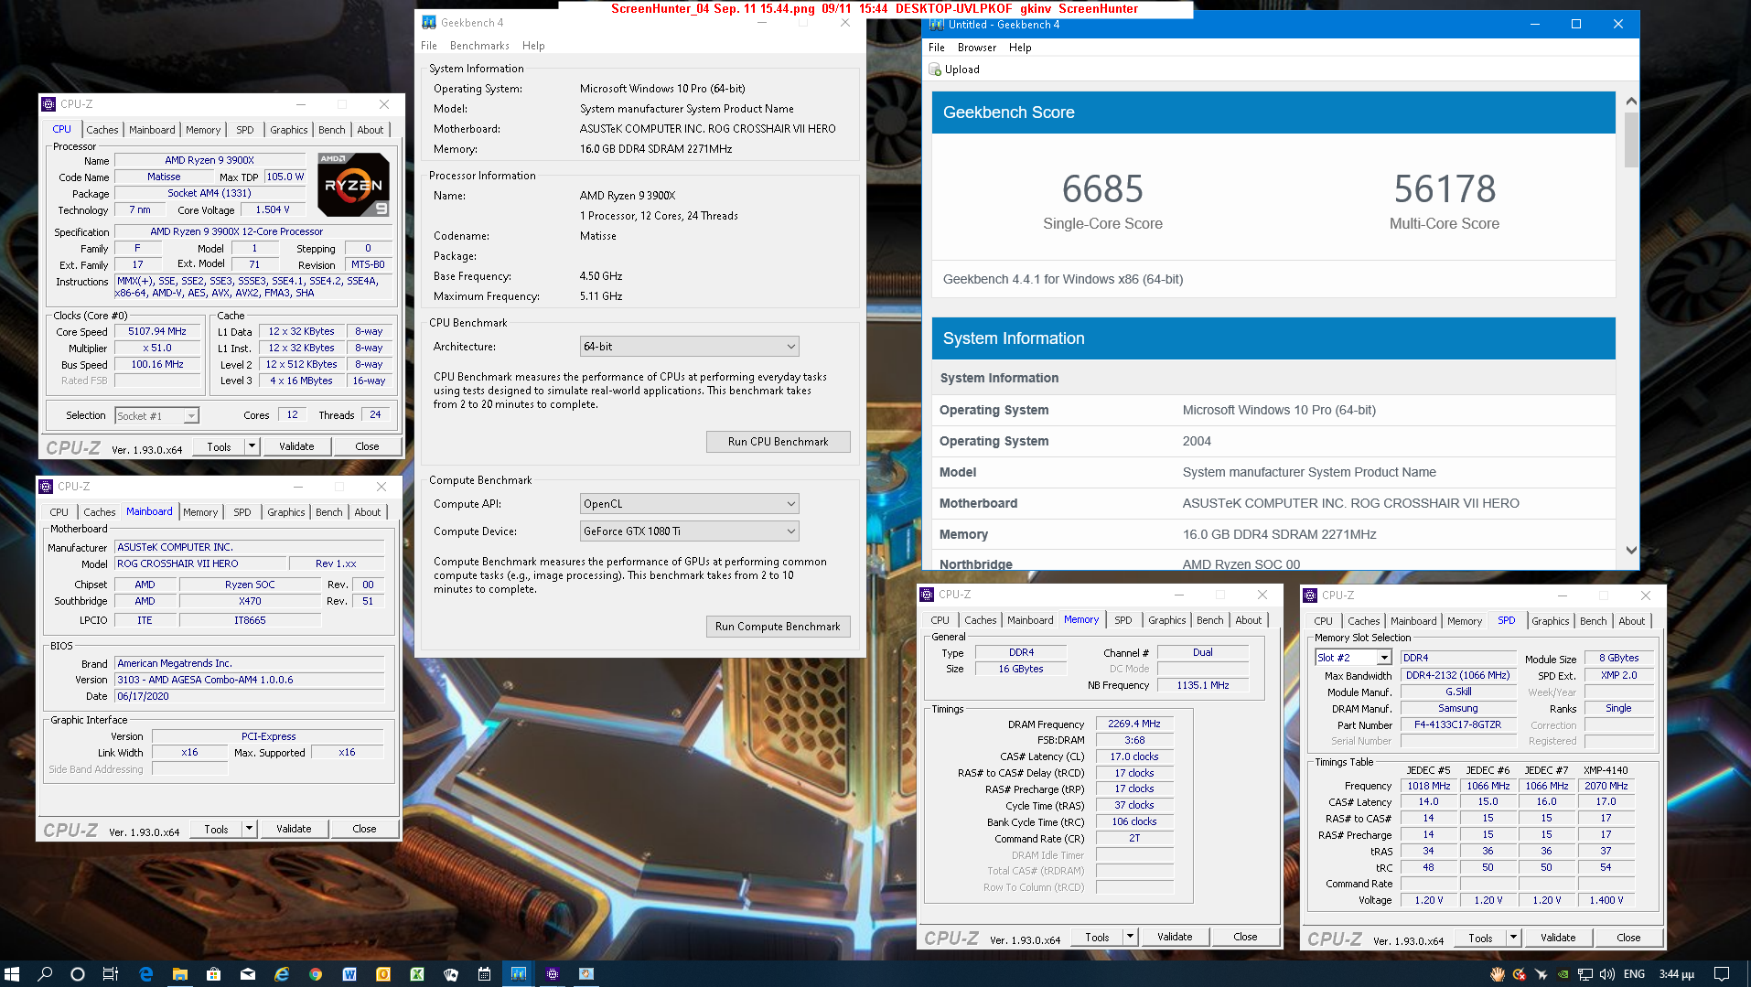Click Validate in the CPU tab window
The width and height of the screenshot is (1751, 987).
[296, 446]
